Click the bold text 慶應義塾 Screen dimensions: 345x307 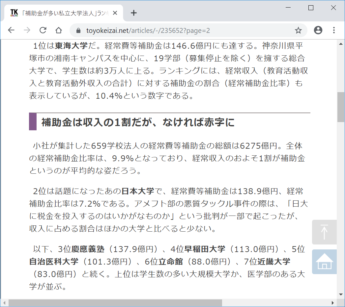88,249
